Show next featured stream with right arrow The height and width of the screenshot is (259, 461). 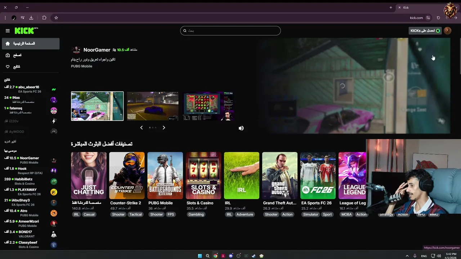click(x=164, y=128)
